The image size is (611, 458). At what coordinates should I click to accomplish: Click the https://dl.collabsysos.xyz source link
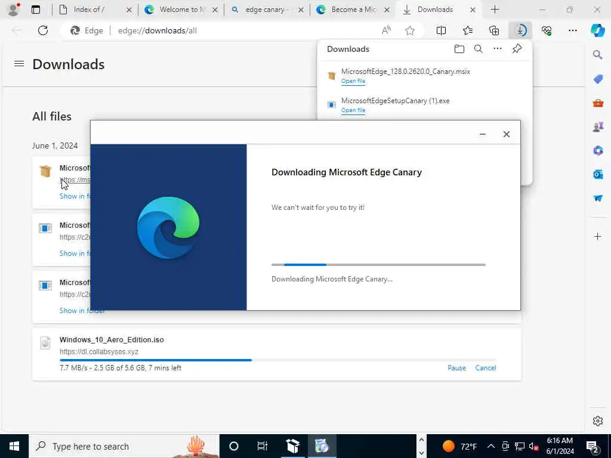click(99, 352)
